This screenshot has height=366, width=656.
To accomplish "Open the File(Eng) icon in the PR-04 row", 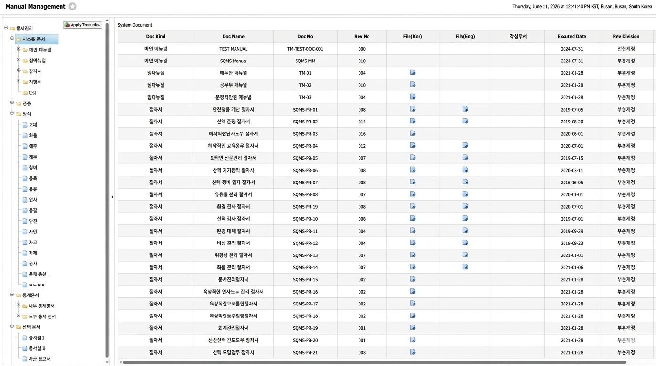I will 465,145.
